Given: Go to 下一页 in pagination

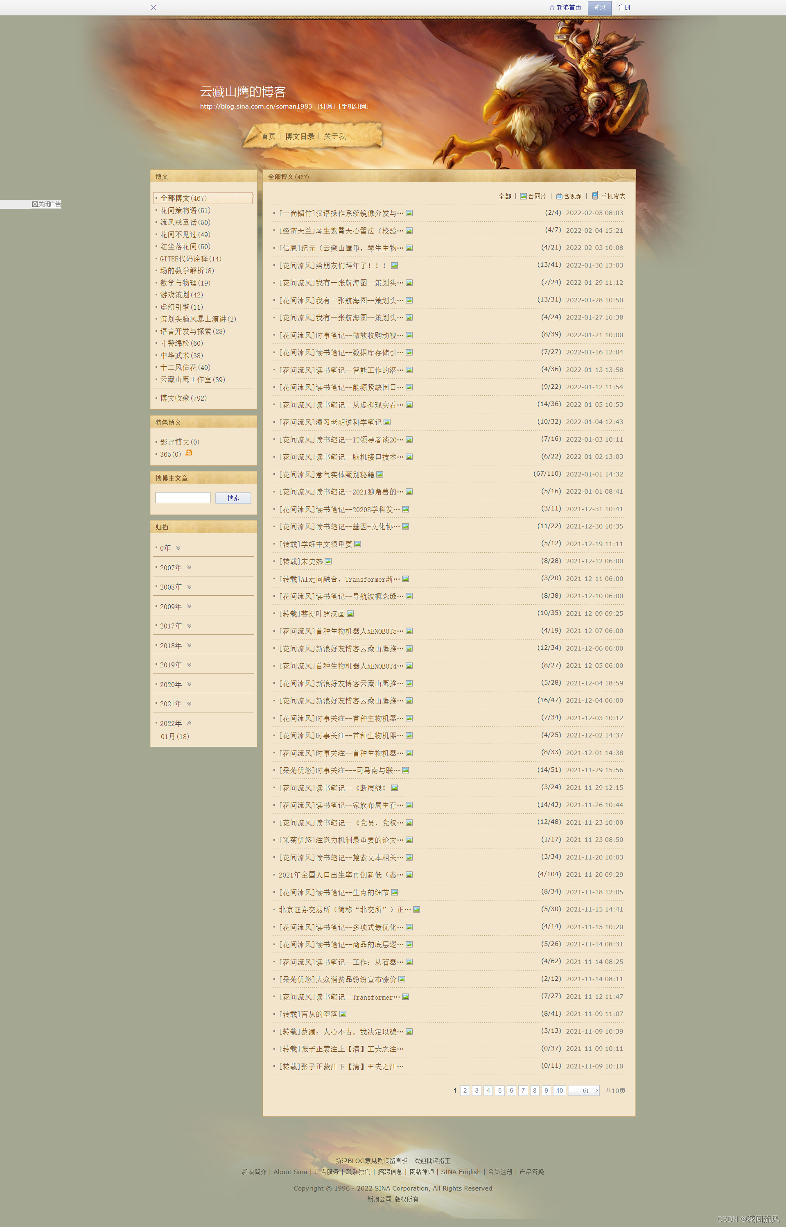Looking at the screenshot, I should tap(583, 1090).
